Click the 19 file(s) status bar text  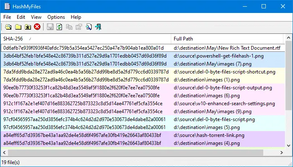pos(10,162)
